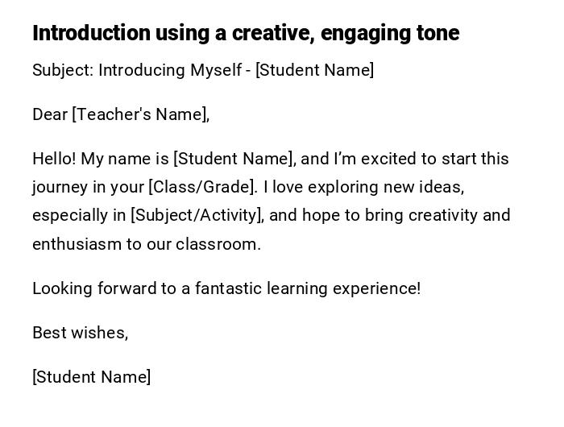Click the word "Dear" in the greeting
Image resolution: width=564 pixels, height=427 pixels.
coord(50,114)
